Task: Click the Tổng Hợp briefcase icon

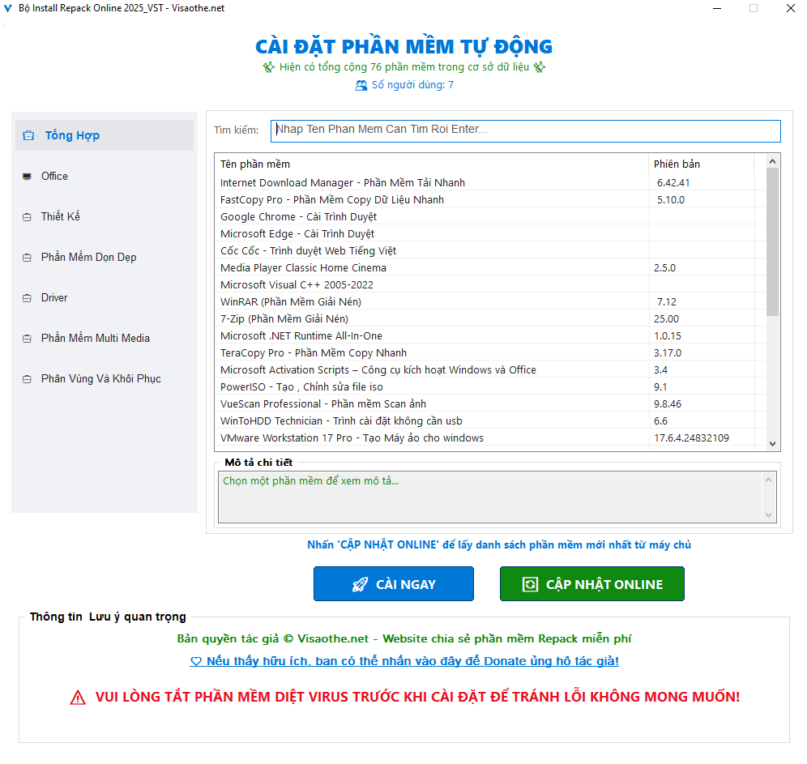Action: 28,135
